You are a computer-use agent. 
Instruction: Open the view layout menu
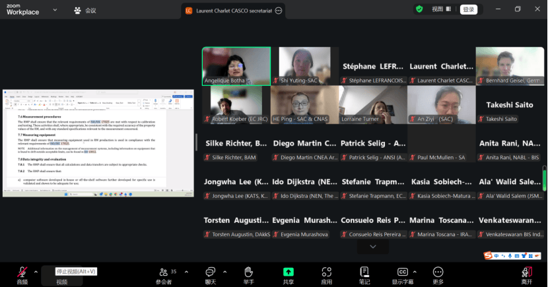point(442,9)
